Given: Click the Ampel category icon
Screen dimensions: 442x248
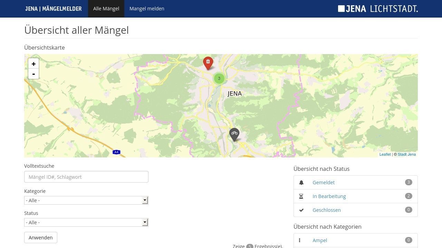Looking at the screenshot, I should [x=300, y=240].
